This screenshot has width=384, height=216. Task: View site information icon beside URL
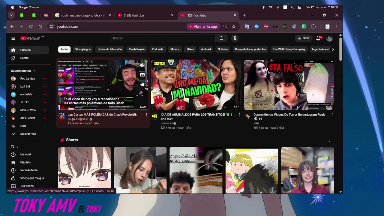(x=52, y=26)
